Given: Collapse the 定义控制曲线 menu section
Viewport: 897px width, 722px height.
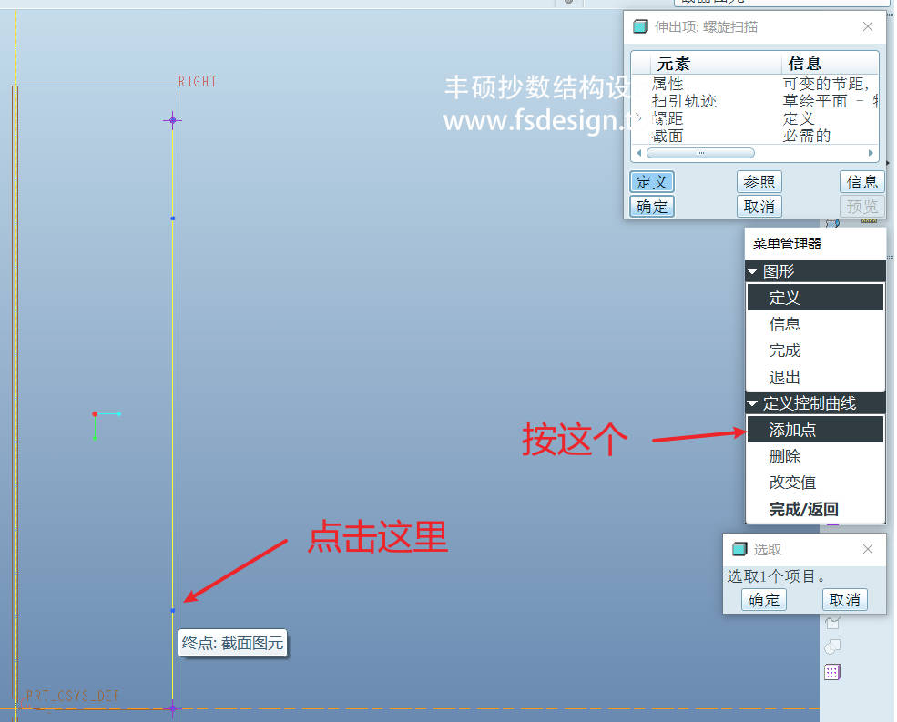Looking at the screenshot, I should coord(753,403).
